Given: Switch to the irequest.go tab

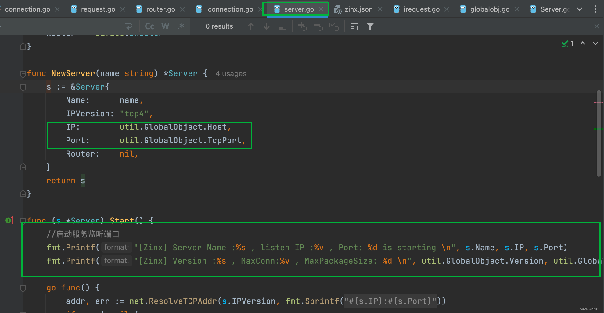Looking at the screenshot, I should point(422,9).
